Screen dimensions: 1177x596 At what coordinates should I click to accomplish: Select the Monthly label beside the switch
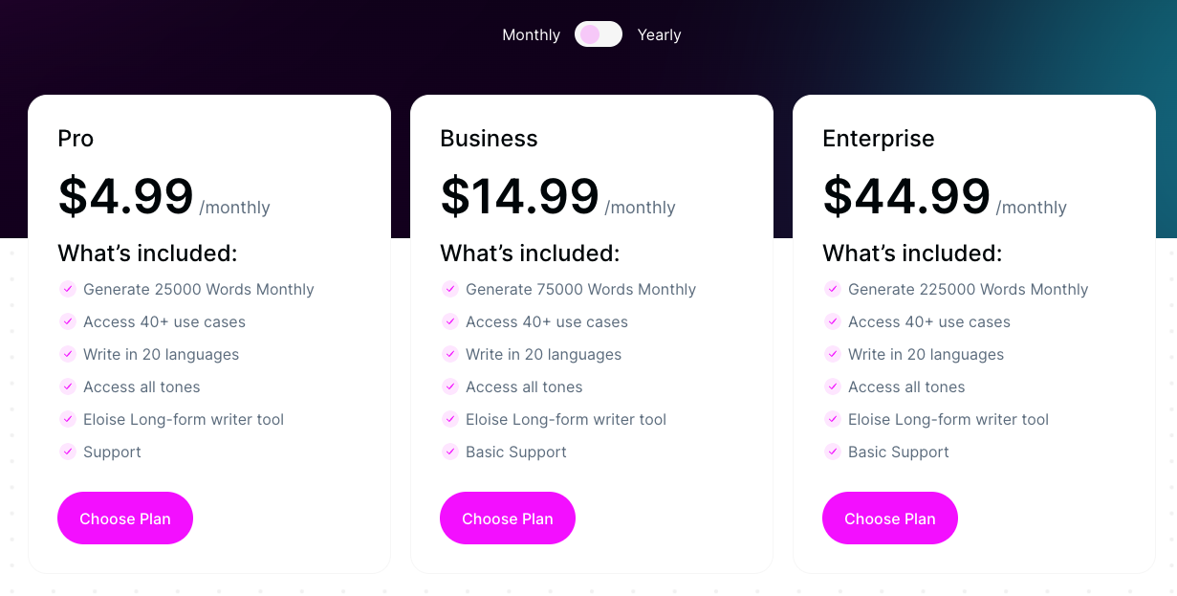531,33
